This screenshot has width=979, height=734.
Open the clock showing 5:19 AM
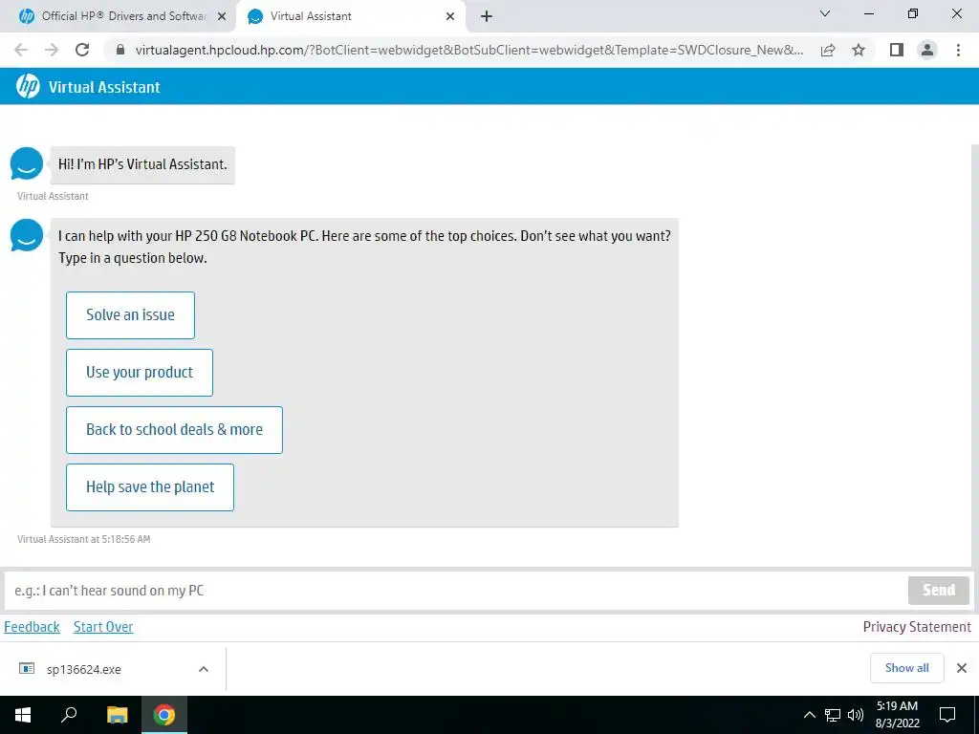pyautogui.click(x=897, y=715)
